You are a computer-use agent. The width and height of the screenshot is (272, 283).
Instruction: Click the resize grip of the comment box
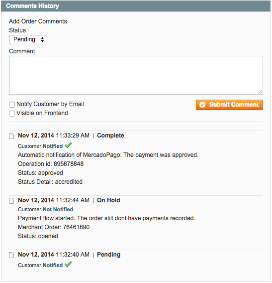[260, 92]
